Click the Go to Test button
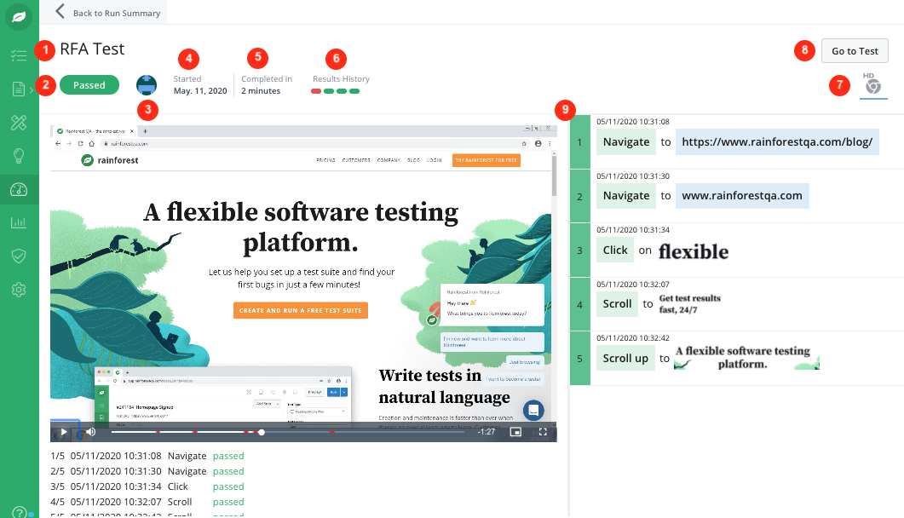This screenshot has height=518, width=904. click(855, 51)
